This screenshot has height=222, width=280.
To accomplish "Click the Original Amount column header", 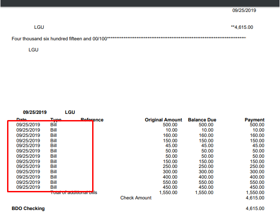I will 163,120.
